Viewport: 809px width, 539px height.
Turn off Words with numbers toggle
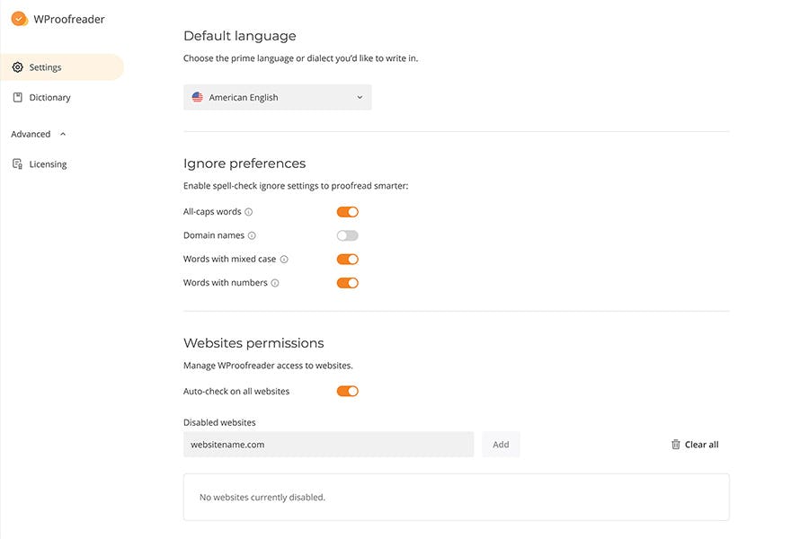coord(347,283)
